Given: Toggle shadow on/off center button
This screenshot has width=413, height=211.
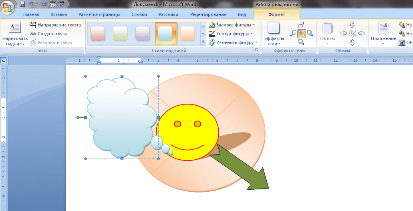Looking at the screenshot, I should pyautogui.click(x=302, y=34).
